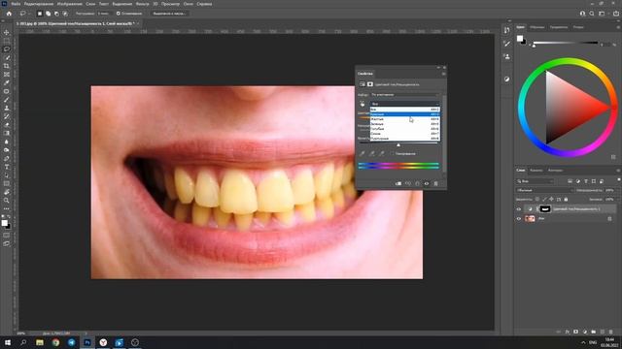The height and width of the screenshot is (349, 622).
Task: Click the add-to-sample eyedropper in Properties
Action: [x=371, y=153]
